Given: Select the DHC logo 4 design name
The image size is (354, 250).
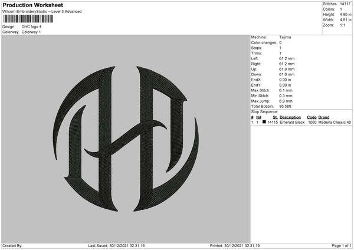Looking at the screenshot, I should pyautogui.click(x=31, y=27).
